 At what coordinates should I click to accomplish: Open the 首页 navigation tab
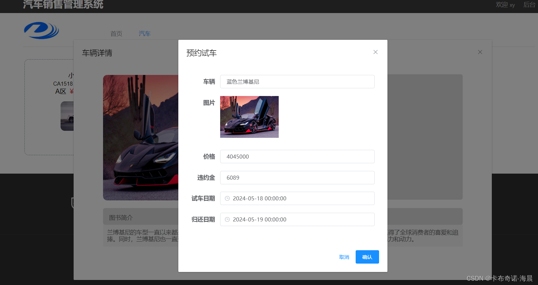coord(116,34)
